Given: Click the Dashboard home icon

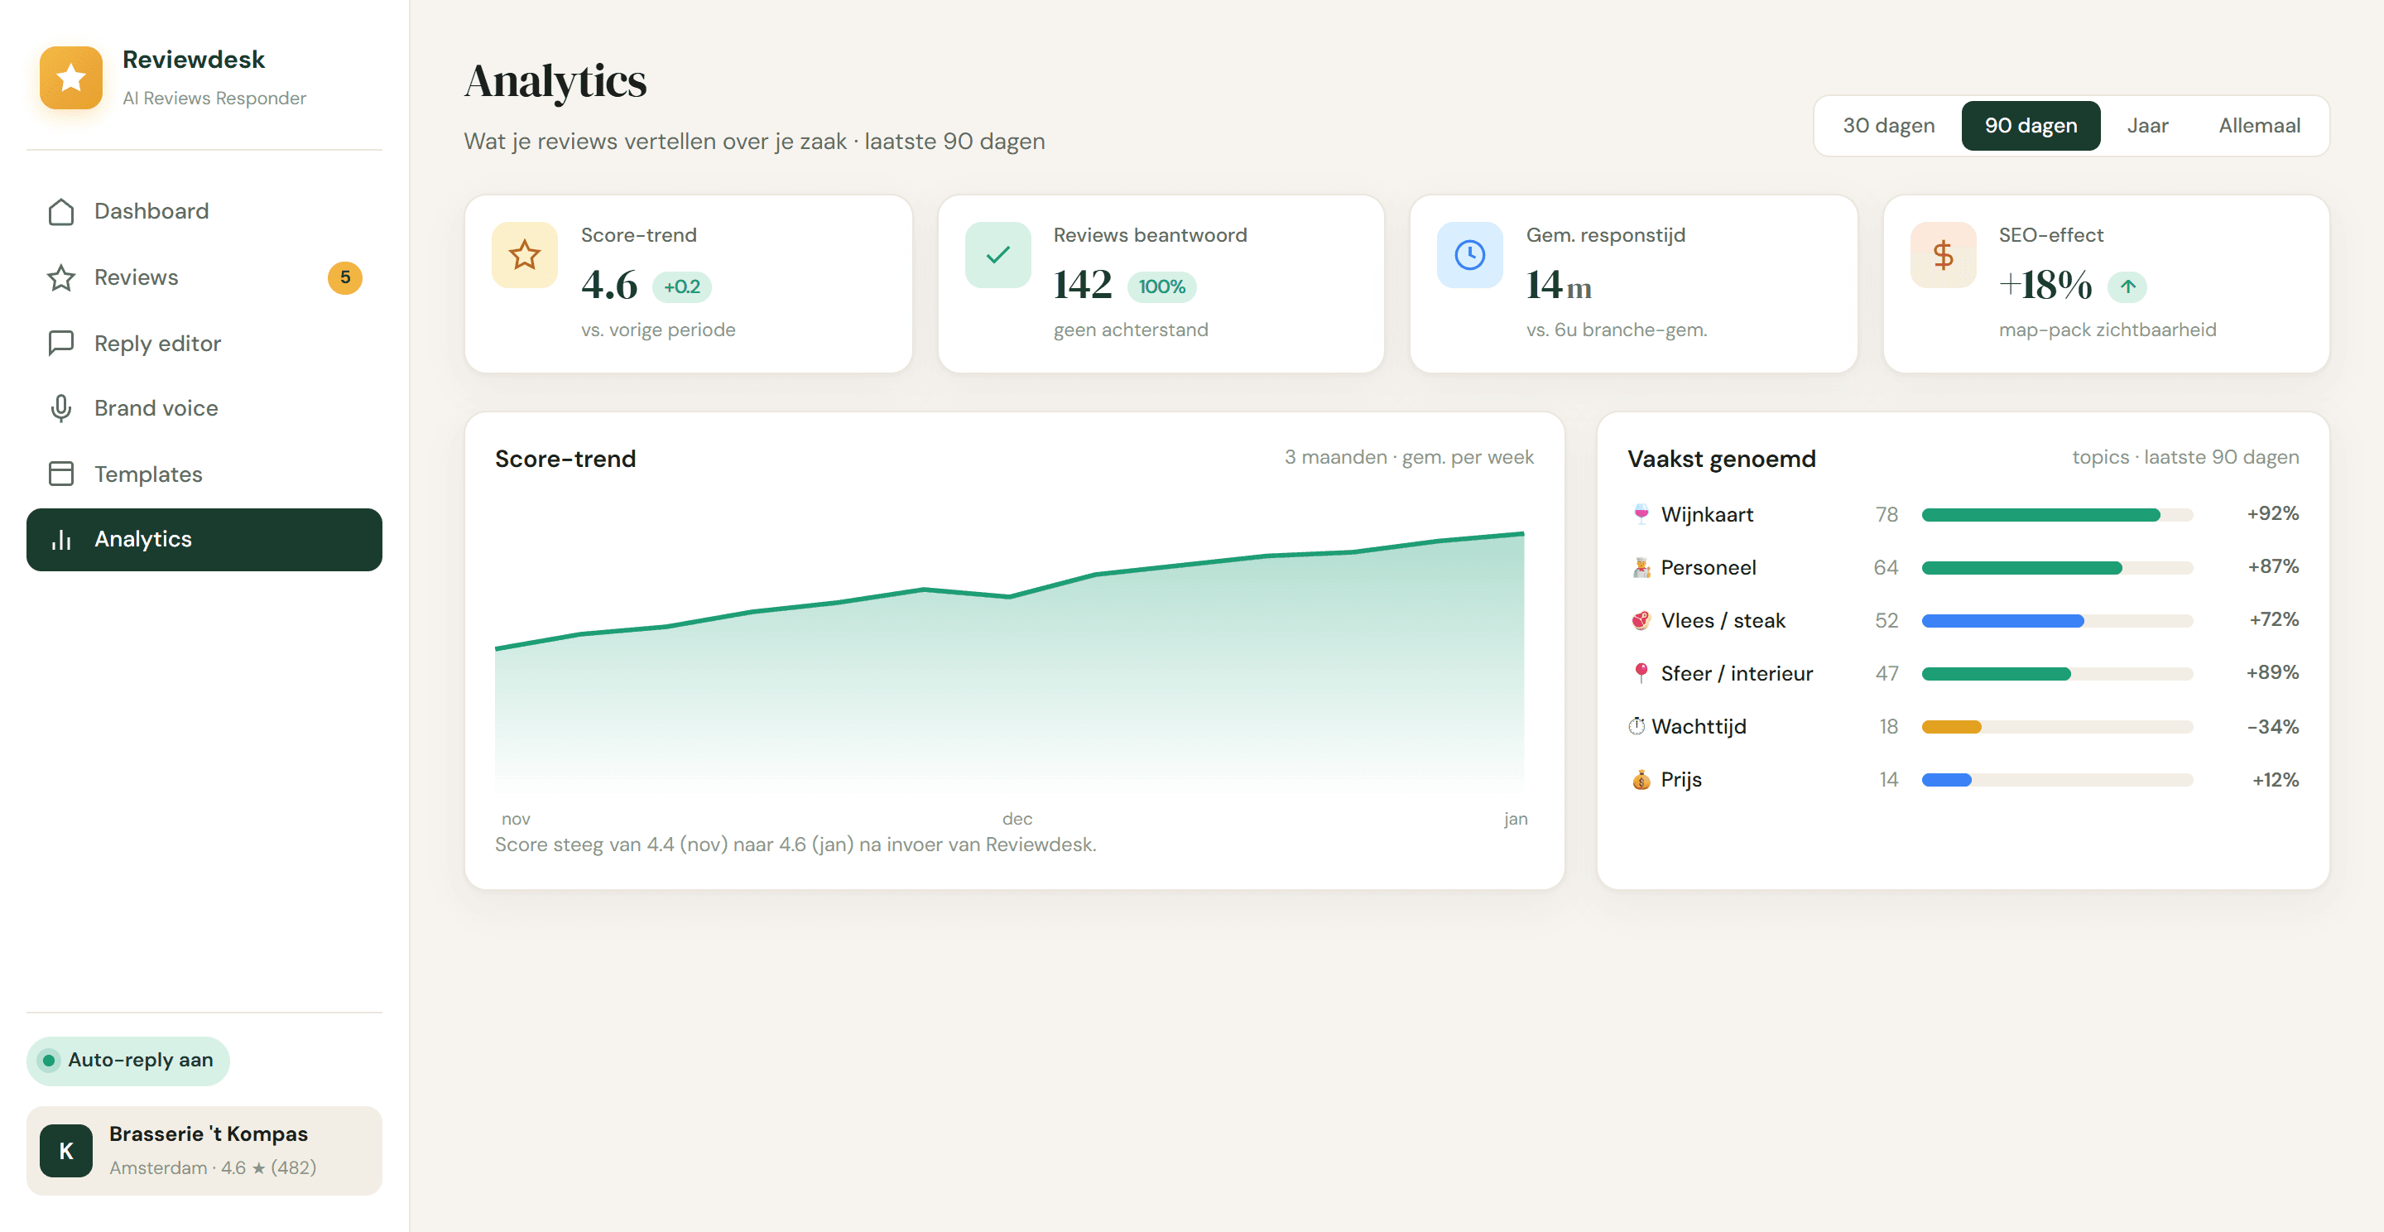Looking at the screenshot, I should 61,212.
